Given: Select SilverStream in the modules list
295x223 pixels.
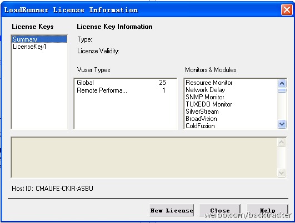Looking at the screenshot, I should (202, 111).
